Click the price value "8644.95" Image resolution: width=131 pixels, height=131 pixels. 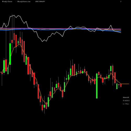coord(126,97)
